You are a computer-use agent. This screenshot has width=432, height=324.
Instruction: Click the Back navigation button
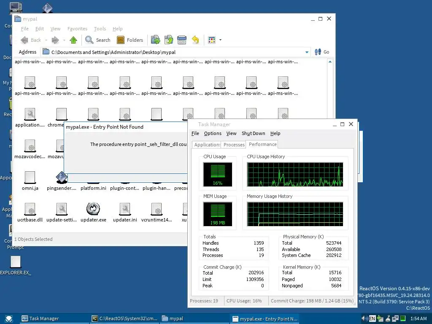(x=31, y=40)
